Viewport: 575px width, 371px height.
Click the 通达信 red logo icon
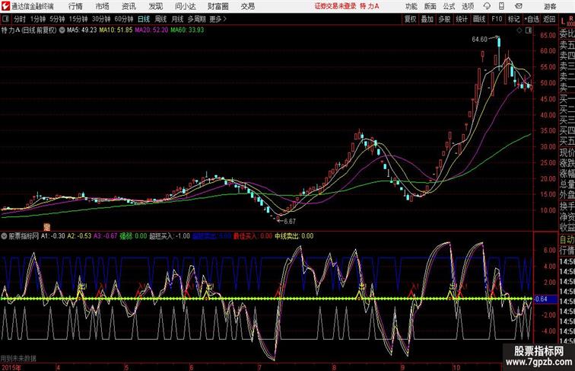pos(5,6)
